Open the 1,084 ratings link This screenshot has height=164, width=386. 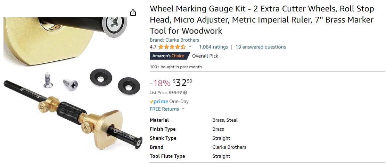(213, 47)
